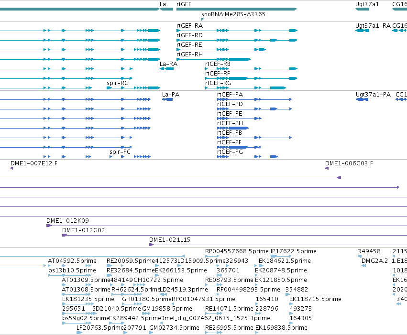Open EST EK169838.5prime
Screen dimensions: 407x335
pyautogui.click(x=281, y=328)
